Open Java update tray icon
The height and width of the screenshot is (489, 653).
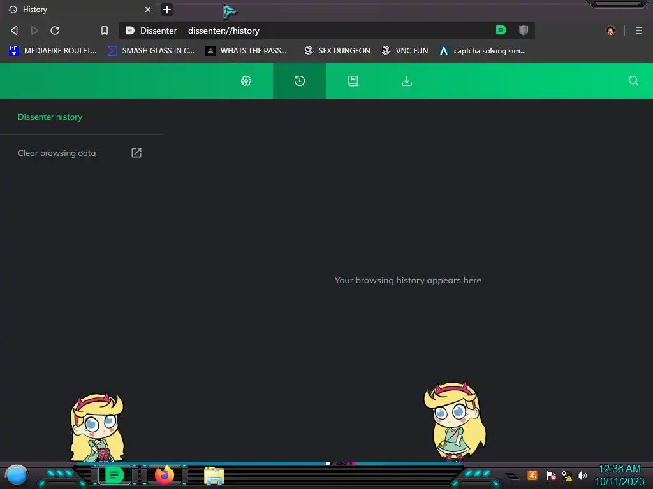pos(532,475)
